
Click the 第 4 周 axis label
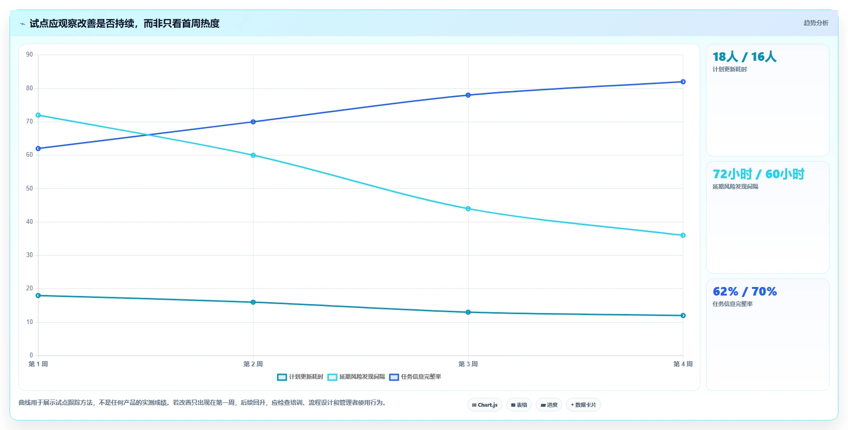pos(683,364)
